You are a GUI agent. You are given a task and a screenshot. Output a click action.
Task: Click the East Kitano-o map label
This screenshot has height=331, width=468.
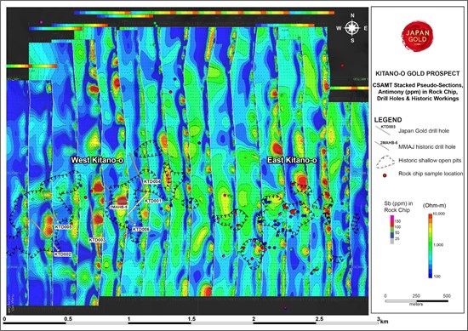coord(292,160)
